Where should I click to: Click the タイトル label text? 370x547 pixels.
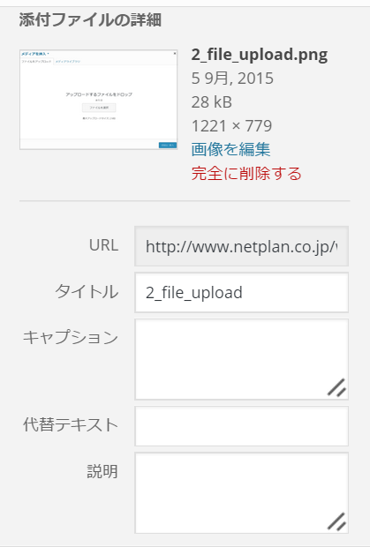(87, 292)
